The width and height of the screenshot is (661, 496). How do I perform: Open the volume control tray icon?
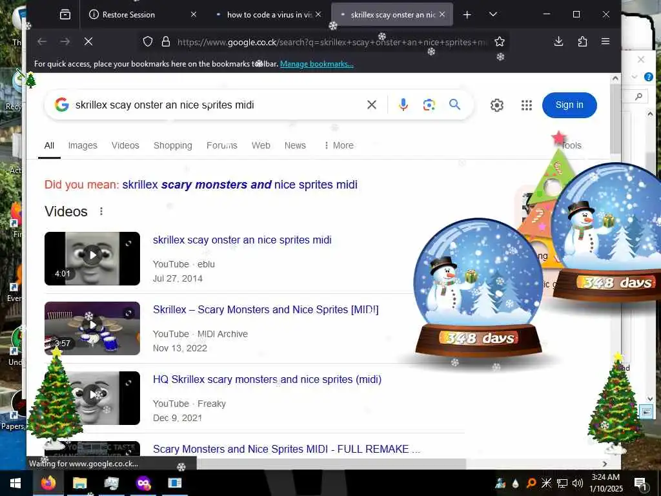[578, 483]
